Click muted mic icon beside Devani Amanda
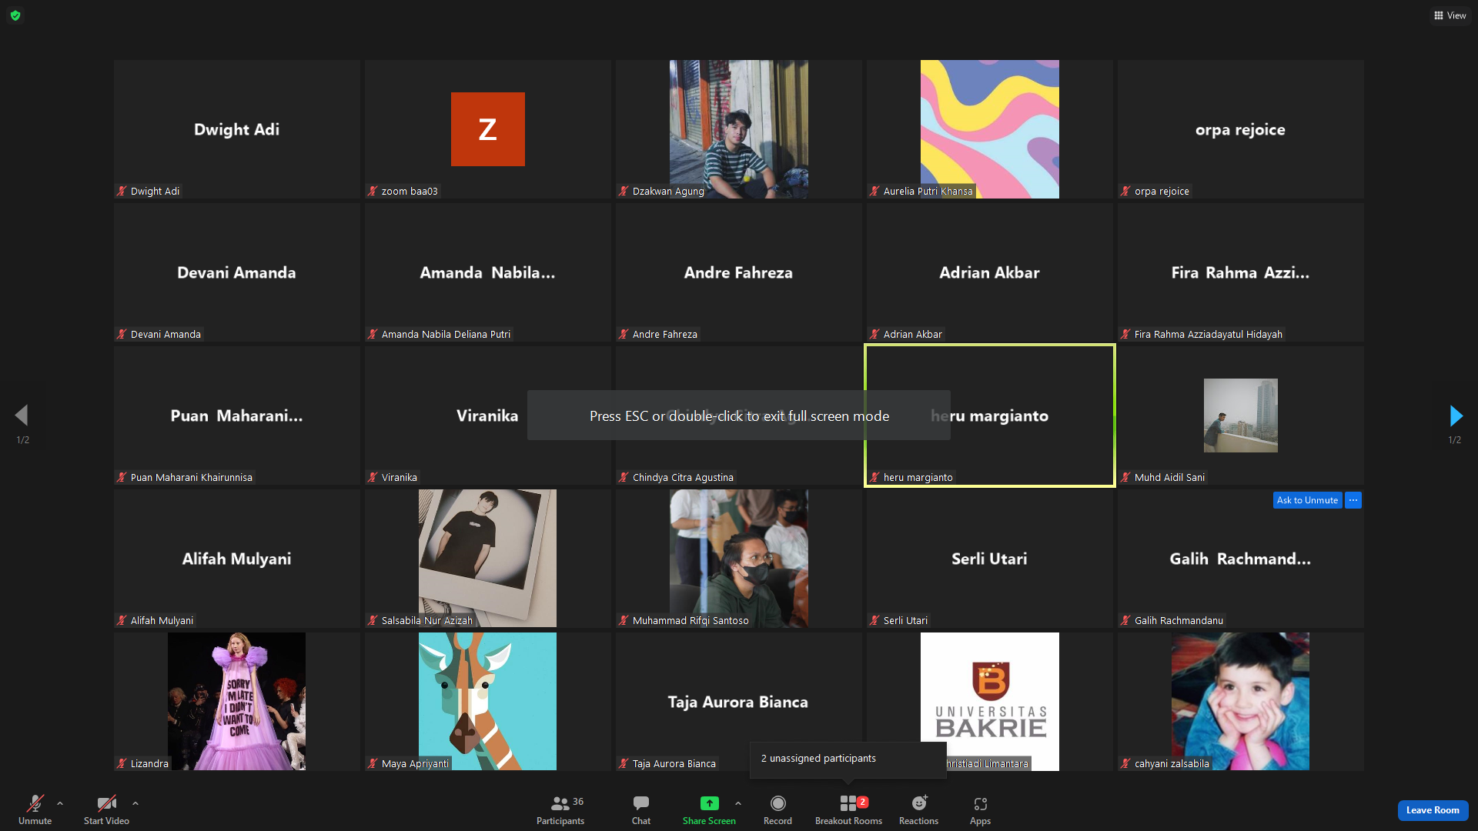The width and height of the screenshot is (1478, 831). pos(122,335)
